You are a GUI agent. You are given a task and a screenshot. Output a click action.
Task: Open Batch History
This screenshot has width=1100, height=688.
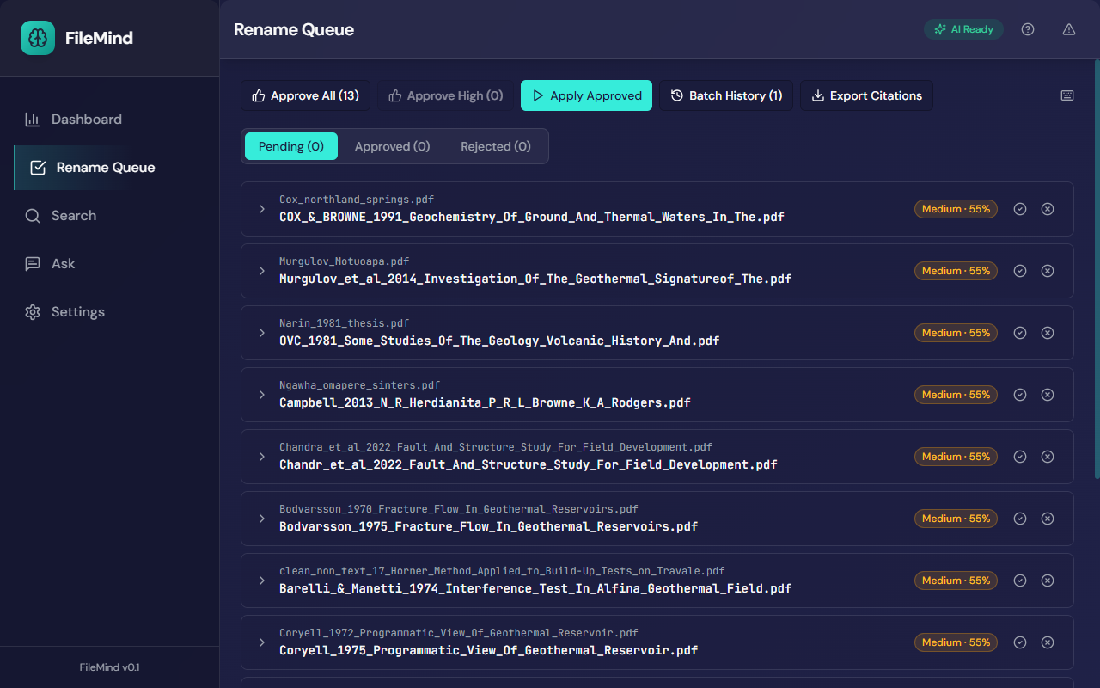[726, 95]
